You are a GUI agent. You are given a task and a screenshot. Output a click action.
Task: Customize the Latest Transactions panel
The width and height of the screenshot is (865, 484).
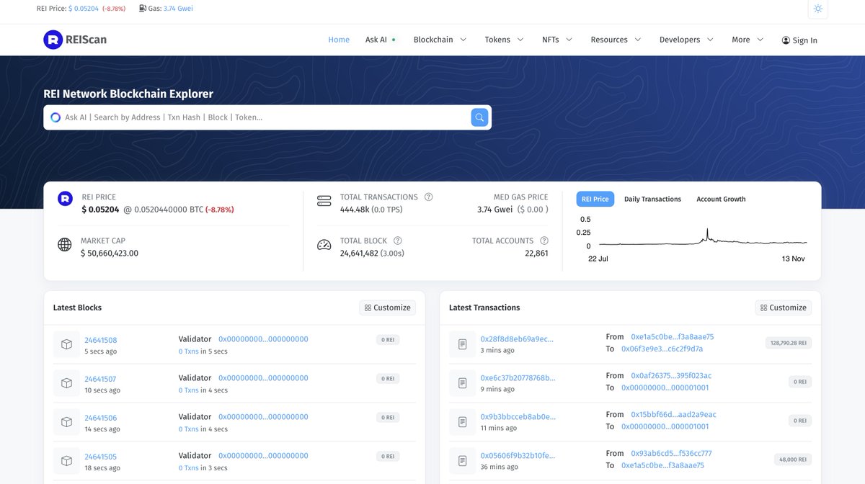click(784, 308)
